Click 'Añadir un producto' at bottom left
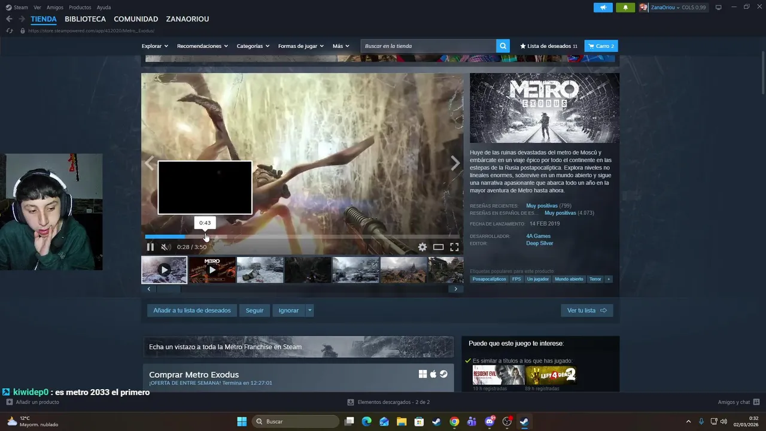 point(32,402)
